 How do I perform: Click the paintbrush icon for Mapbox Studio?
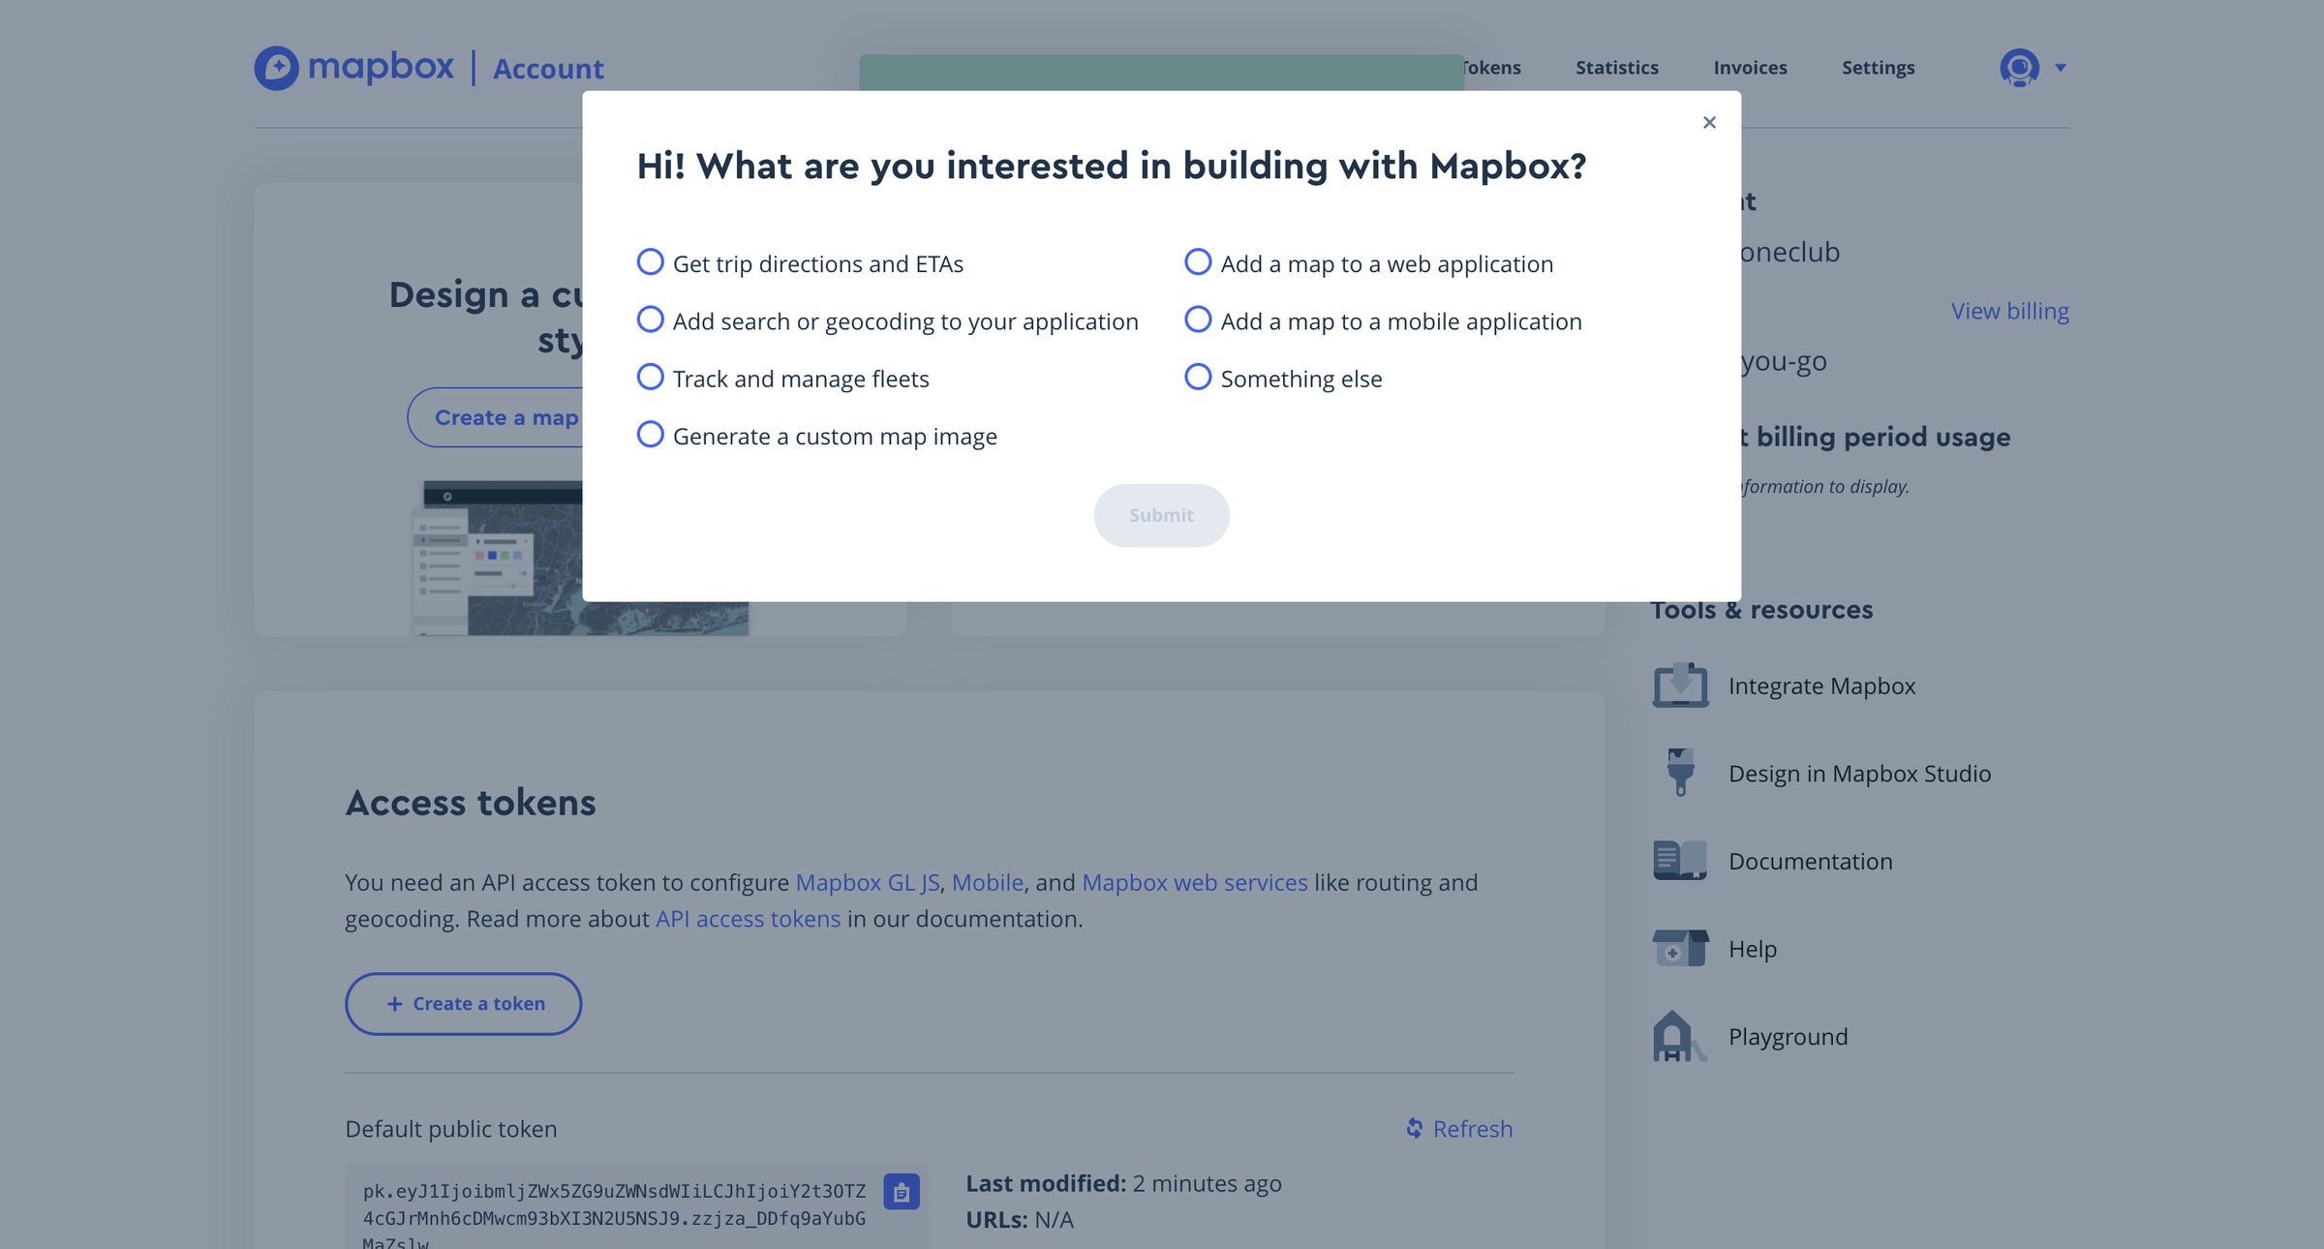tap(1680, 773)
